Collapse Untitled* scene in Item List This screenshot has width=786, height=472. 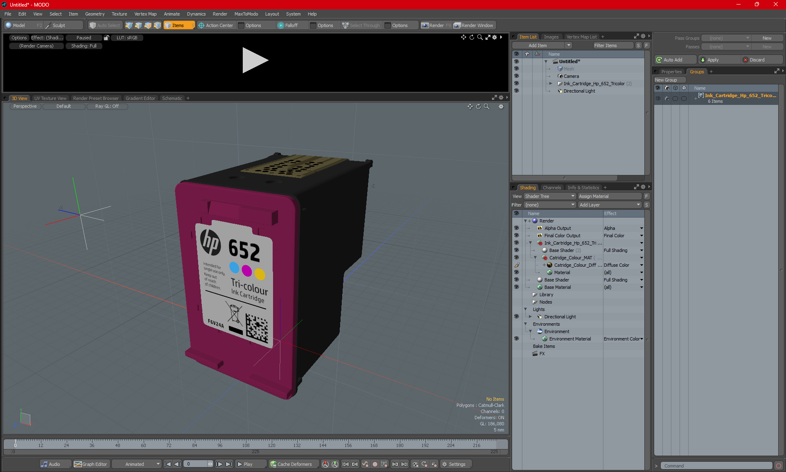pyautogui.click(x=546, y=61)
